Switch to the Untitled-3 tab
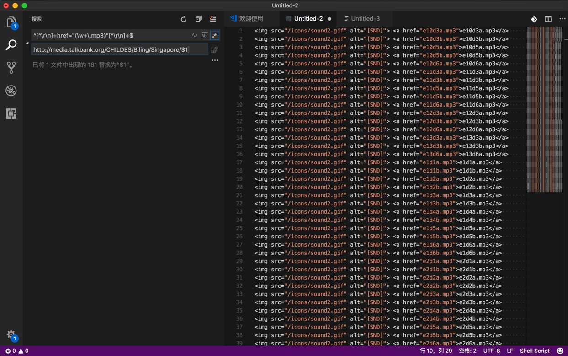568x356 pixels. [365, 19]
